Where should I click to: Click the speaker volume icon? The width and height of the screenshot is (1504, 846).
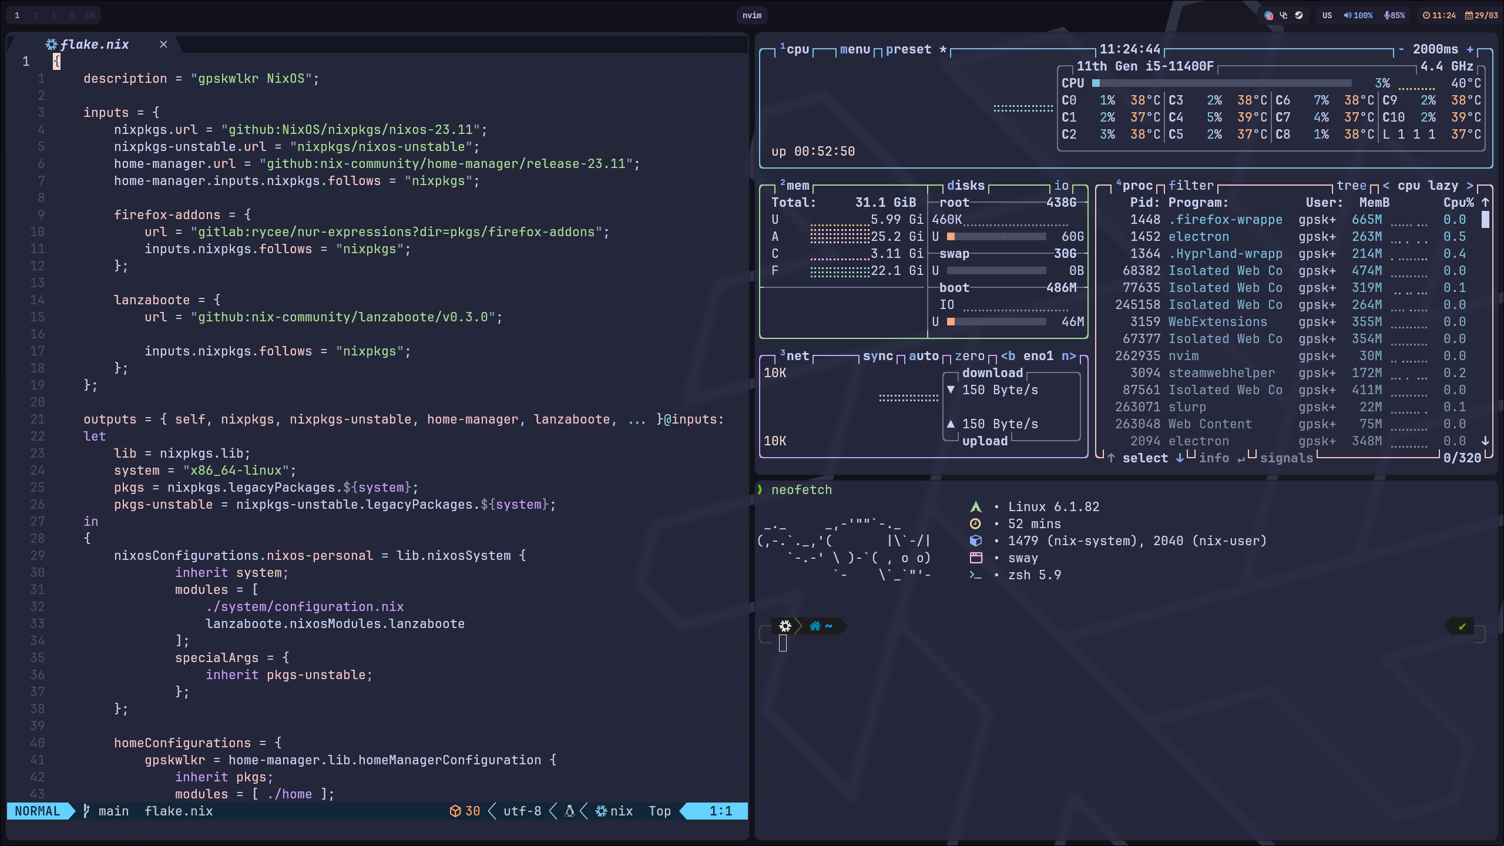click(x=1347, y=15)
